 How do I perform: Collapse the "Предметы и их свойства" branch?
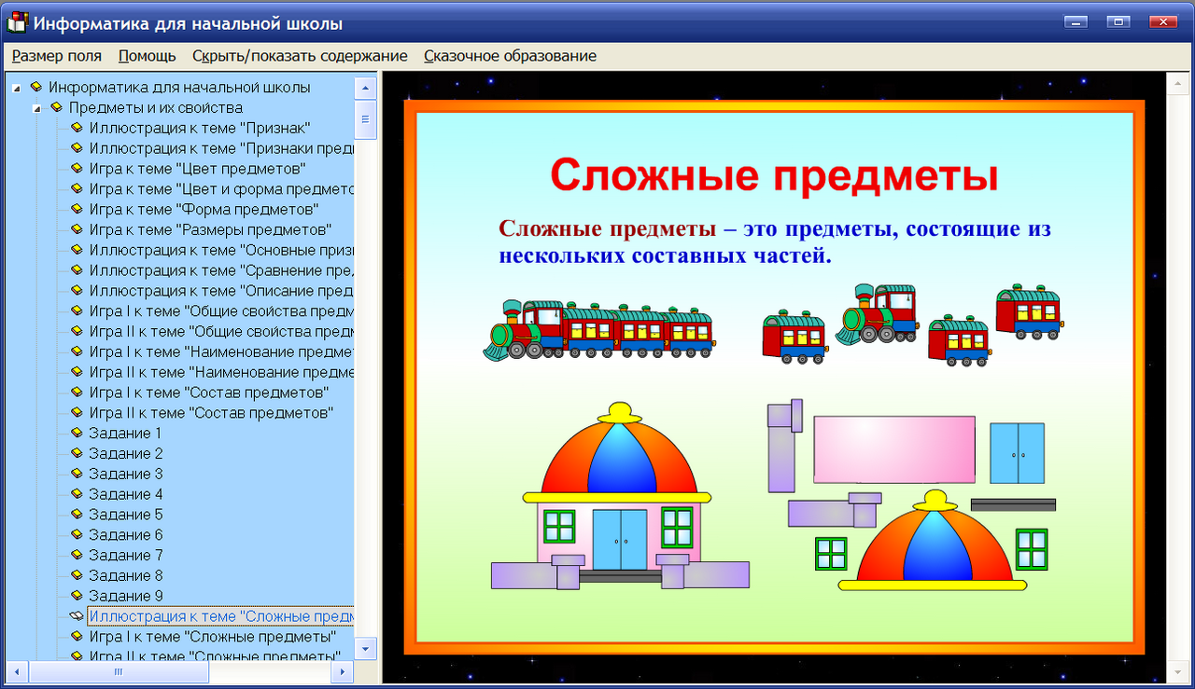coord(35,107)
